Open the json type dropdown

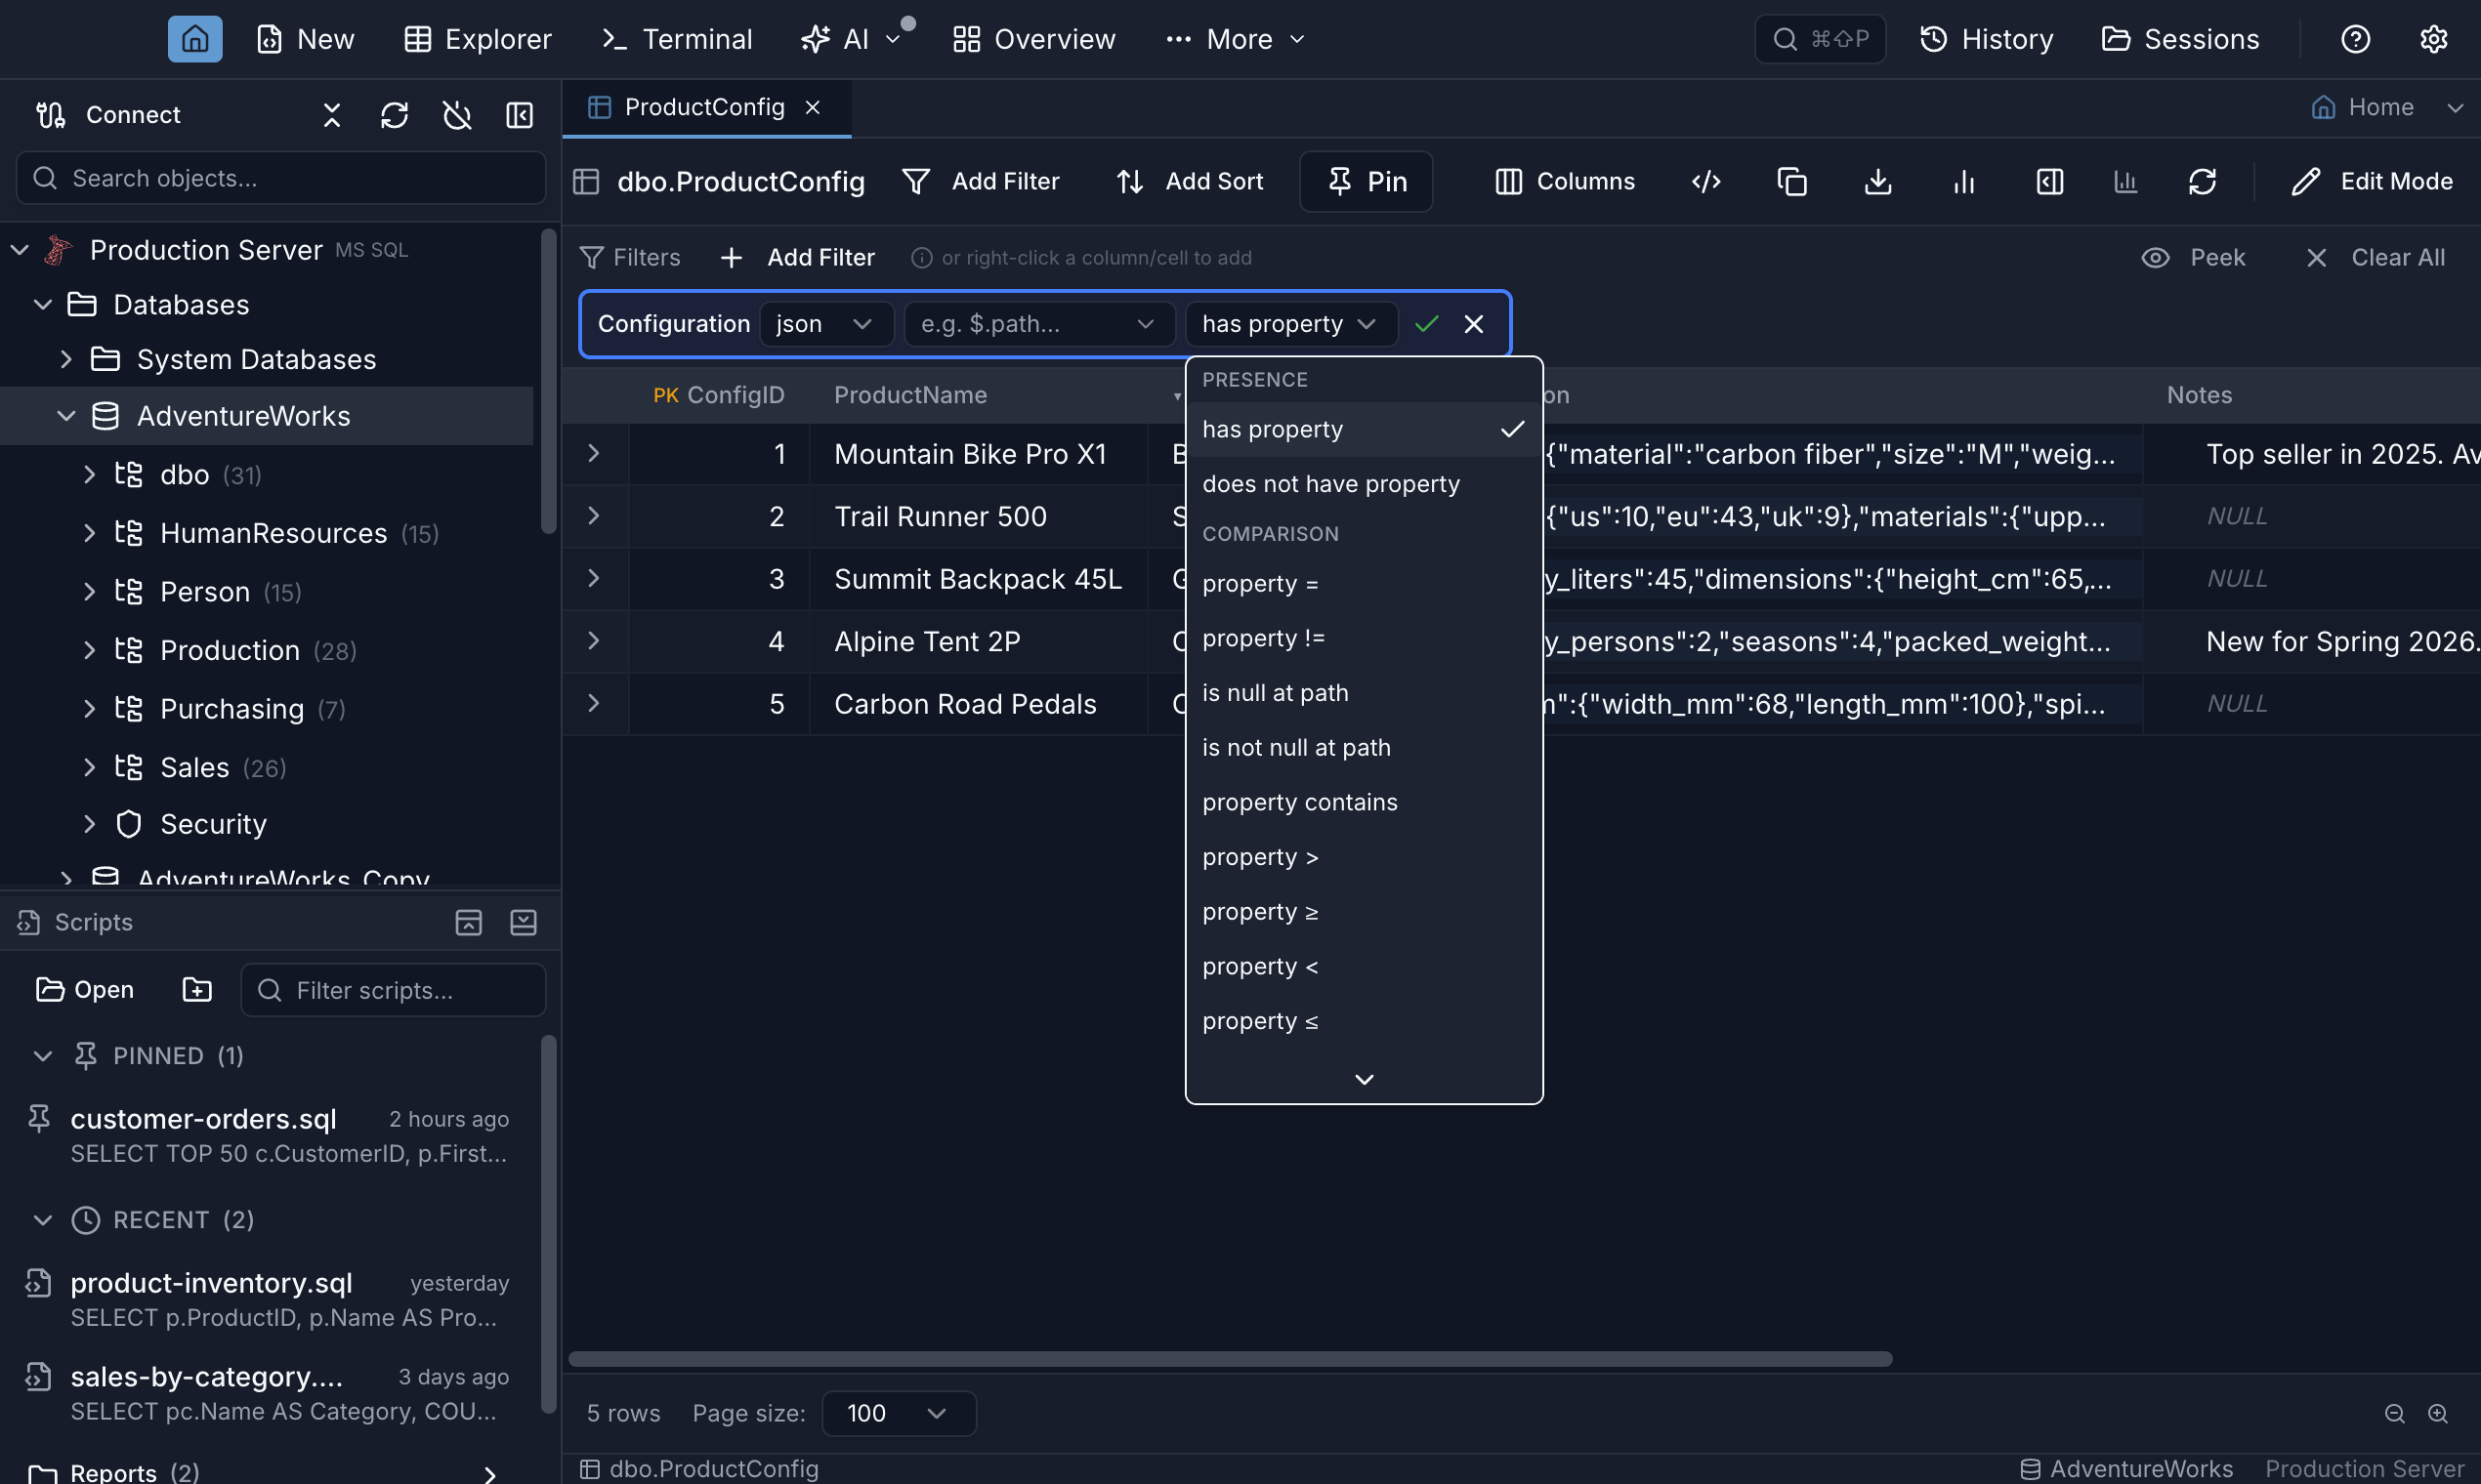coord(825,324)
